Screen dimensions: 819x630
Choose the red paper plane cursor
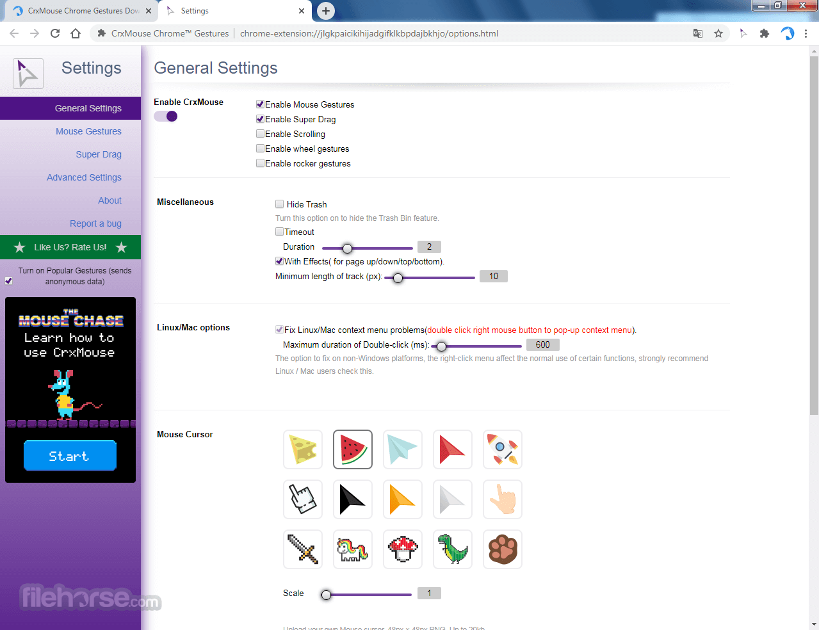click(x=453, y=449)
